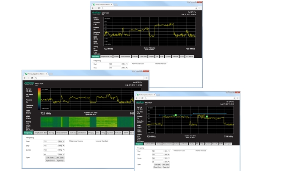Click the back arrow in the bottom-left browser window

(25, 78)
